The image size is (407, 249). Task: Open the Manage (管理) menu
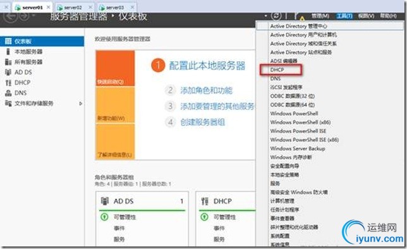(320, 16)
